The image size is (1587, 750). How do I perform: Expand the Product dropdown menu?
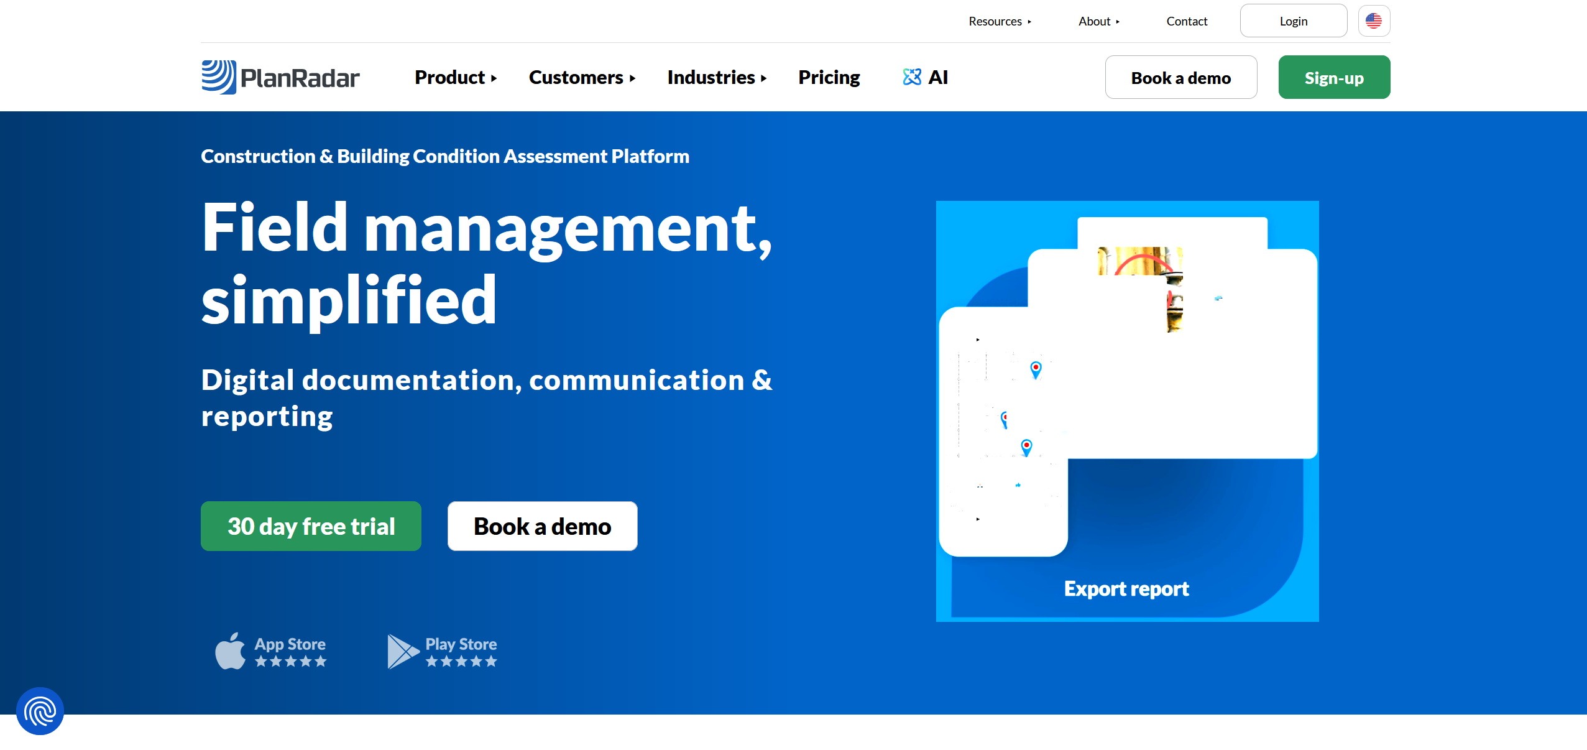[x=455, y=78]
